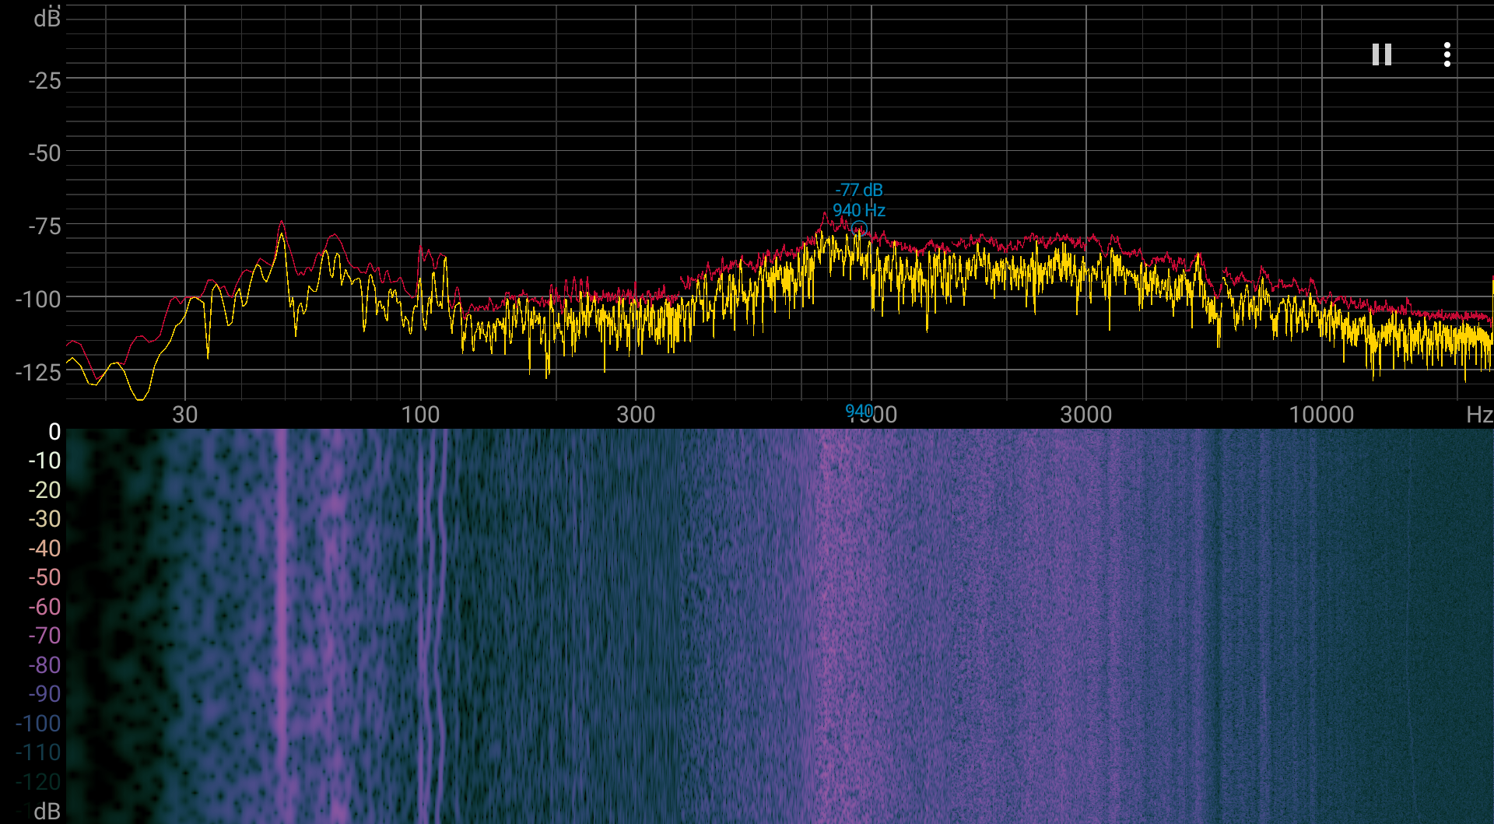Click the -30 value on spectrogram color scale

click(44, 519)
